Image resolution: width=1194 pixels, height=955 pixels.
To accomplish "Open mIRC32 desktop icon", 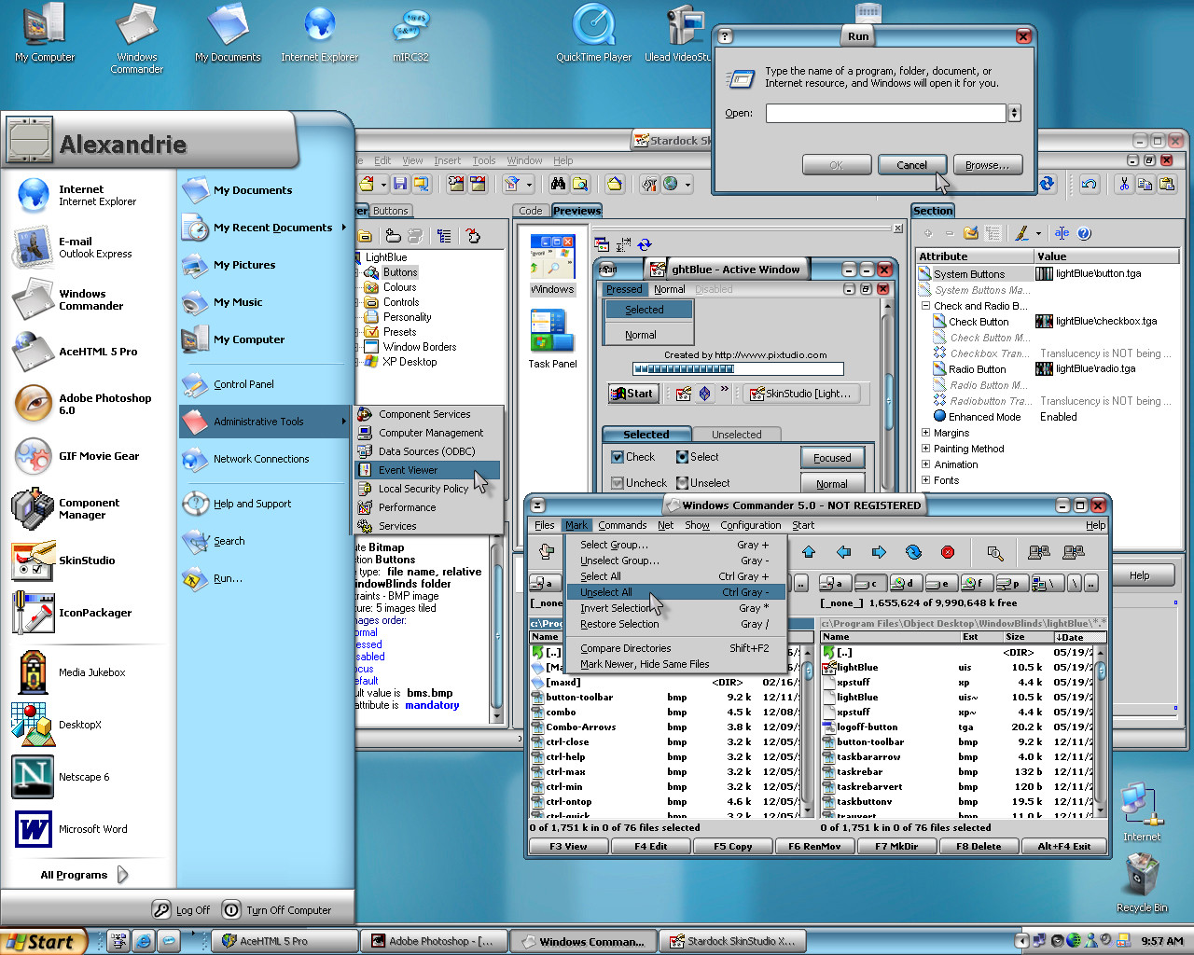I will click(x=410, y=33).
